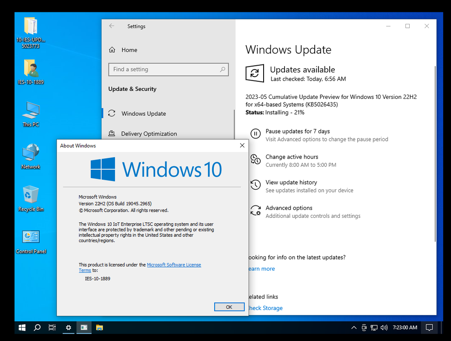Open network status tray icon
The height and width of the screenshot is (341, 451).
pos(374,327)
